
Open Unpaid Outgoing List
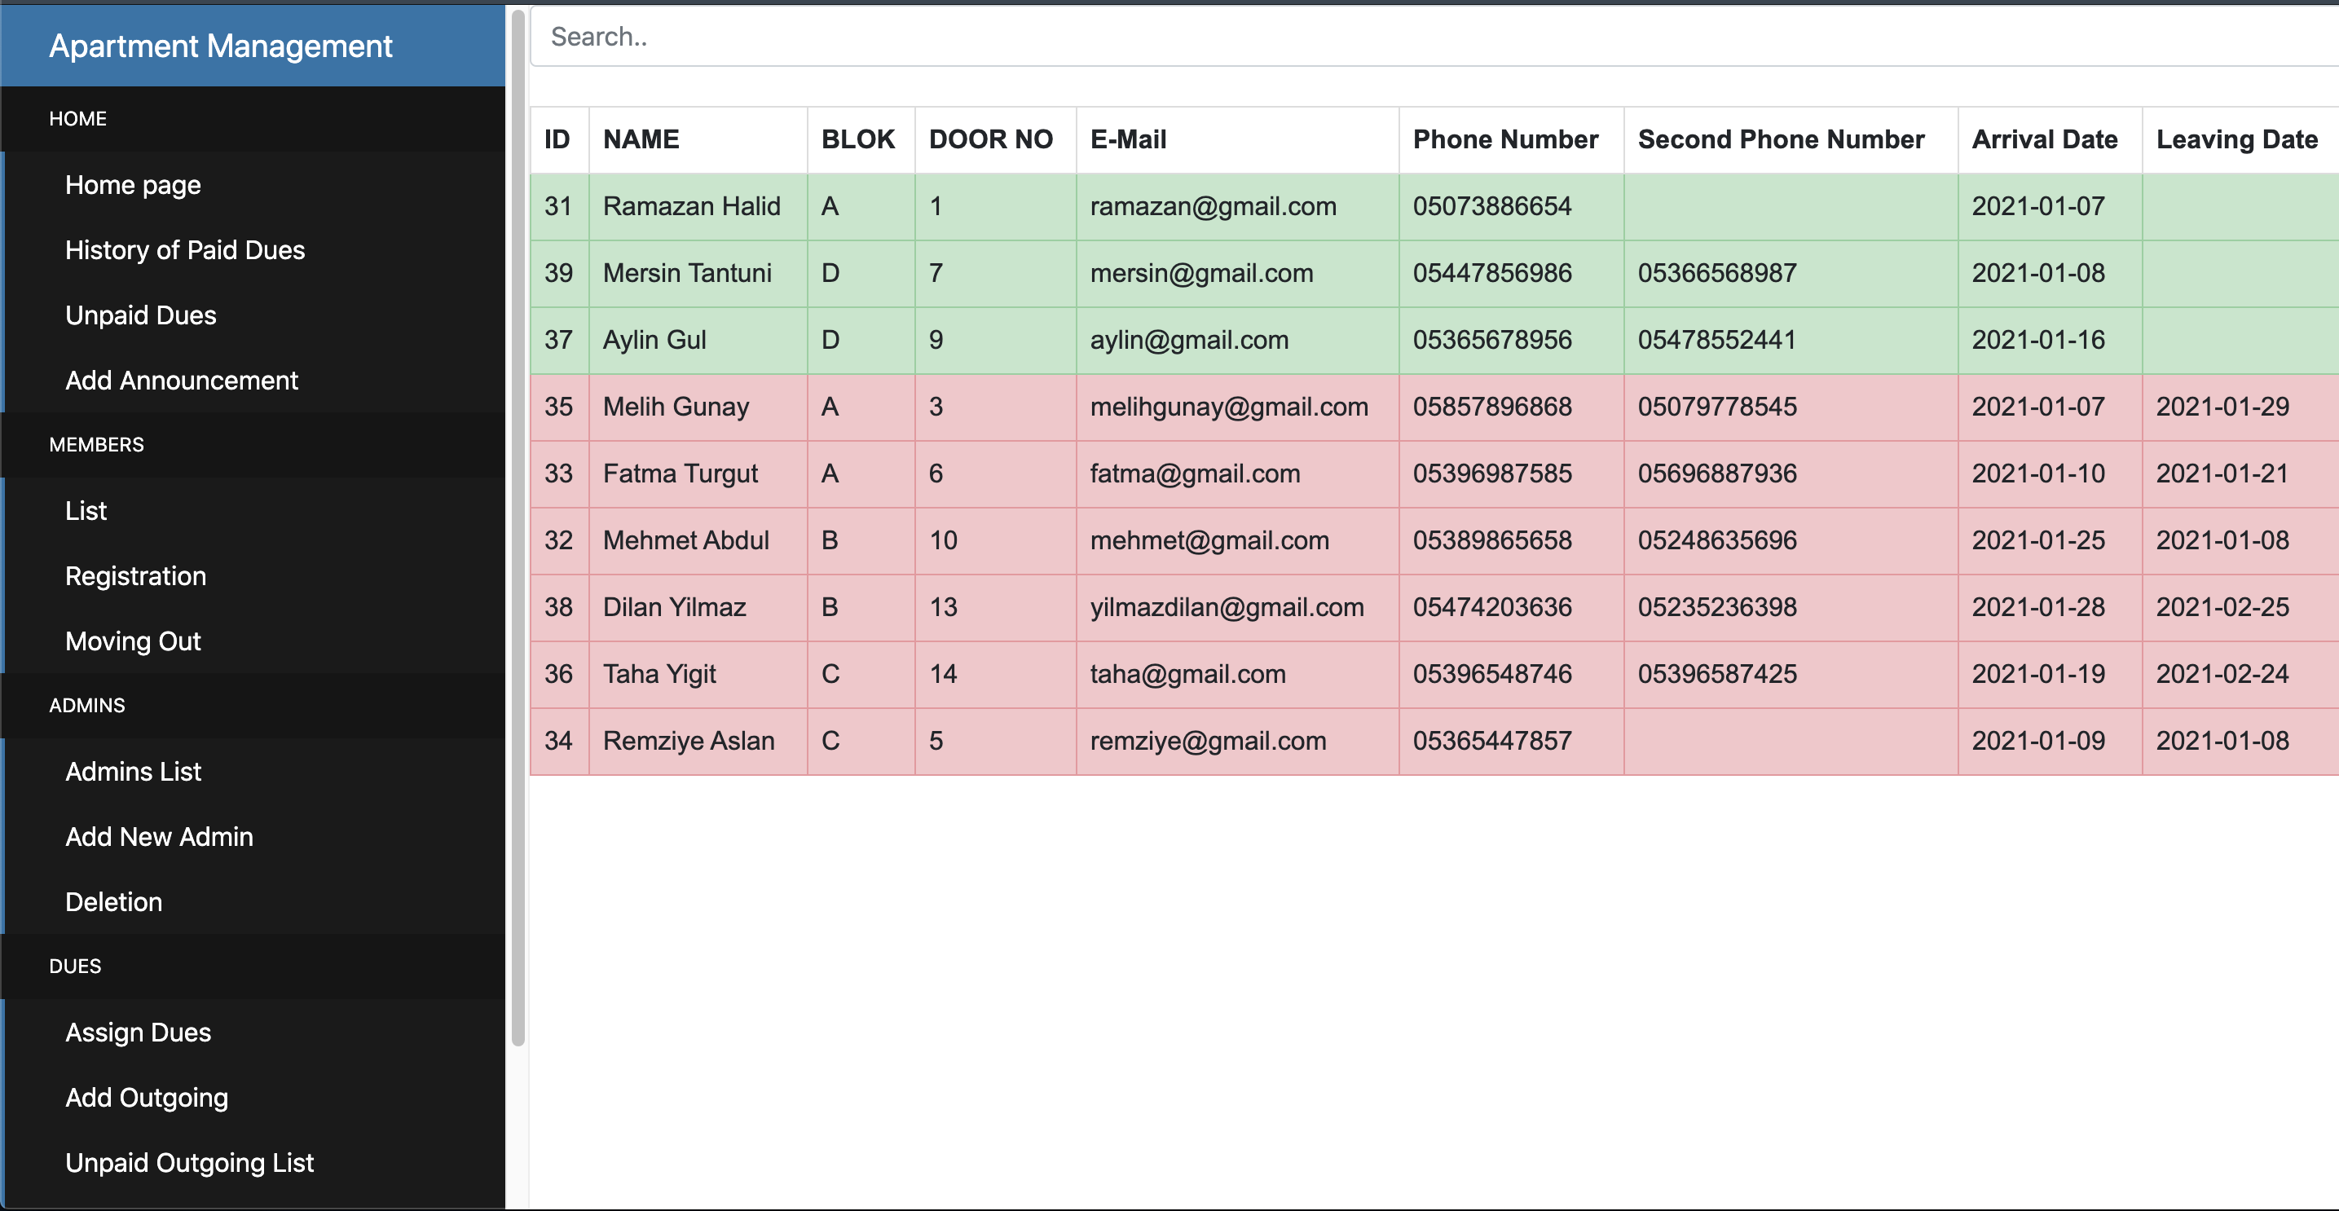click(x=189, y=1163)
